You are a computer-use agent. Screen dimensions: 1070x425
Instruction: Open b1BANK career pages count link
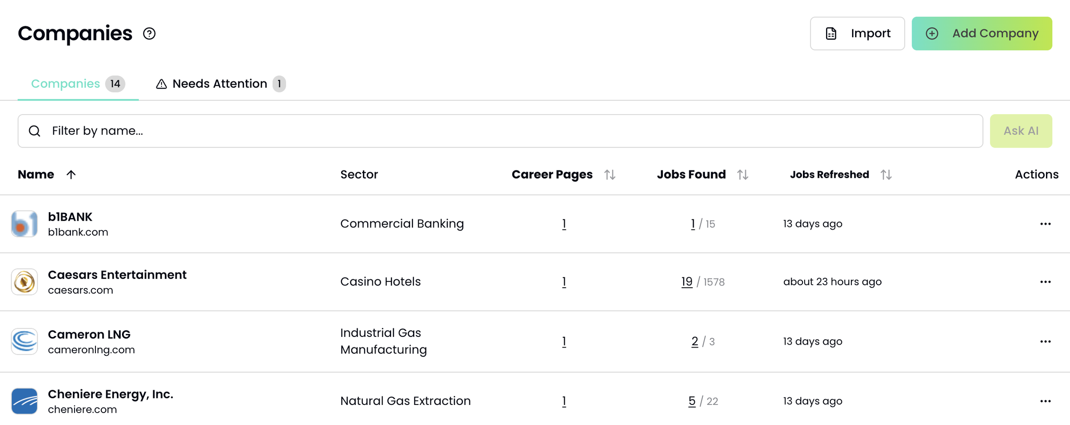click(x=564, y=224)
